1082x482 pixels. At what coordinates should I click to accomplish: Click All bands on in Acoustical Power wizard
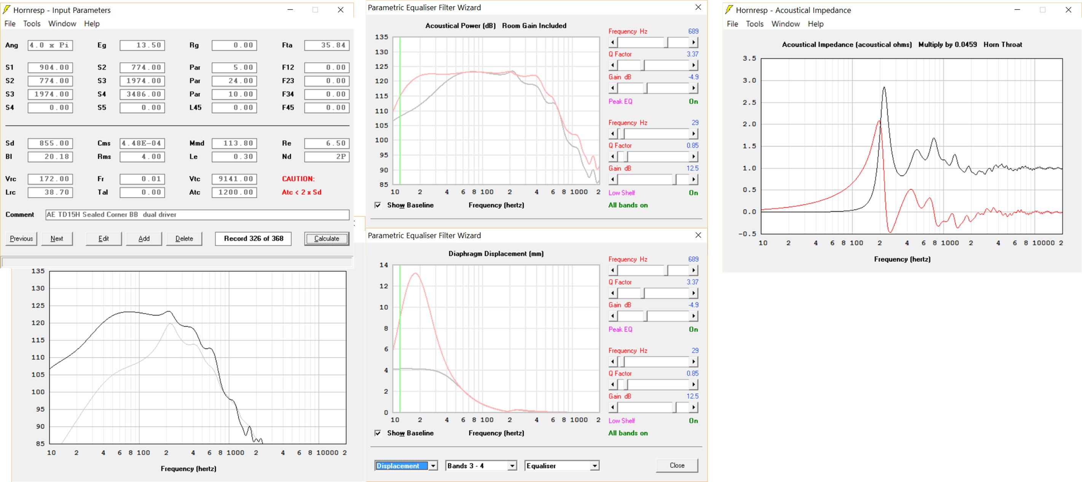coord(628,205)
